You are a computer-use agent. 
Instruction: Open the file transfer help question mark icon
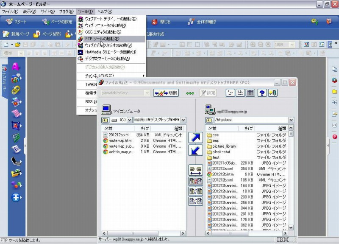pyautogui.click(x=262, y=93)
